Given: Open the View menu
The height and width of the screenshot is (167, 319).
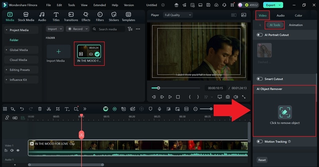Looking at the screenshot, I should 84,5.
